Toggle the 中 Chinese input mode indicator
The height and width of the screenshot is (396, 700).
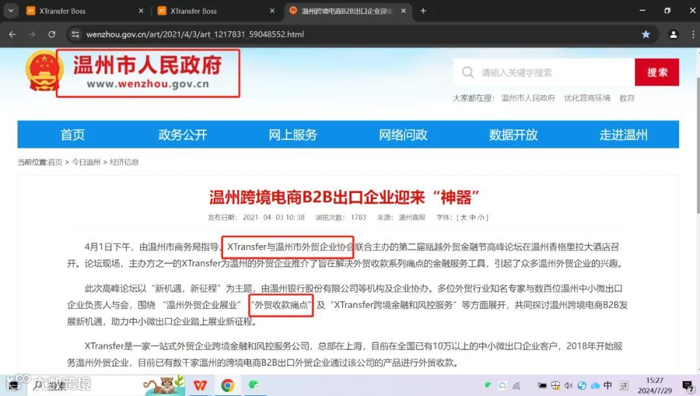pos(607,385)
